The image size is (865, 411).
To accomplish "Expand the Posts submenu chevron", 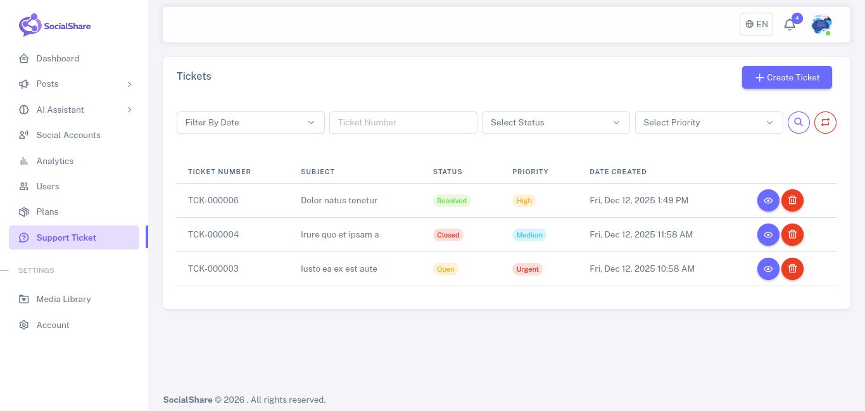I will pyautogui.click(x=129, y=84).
